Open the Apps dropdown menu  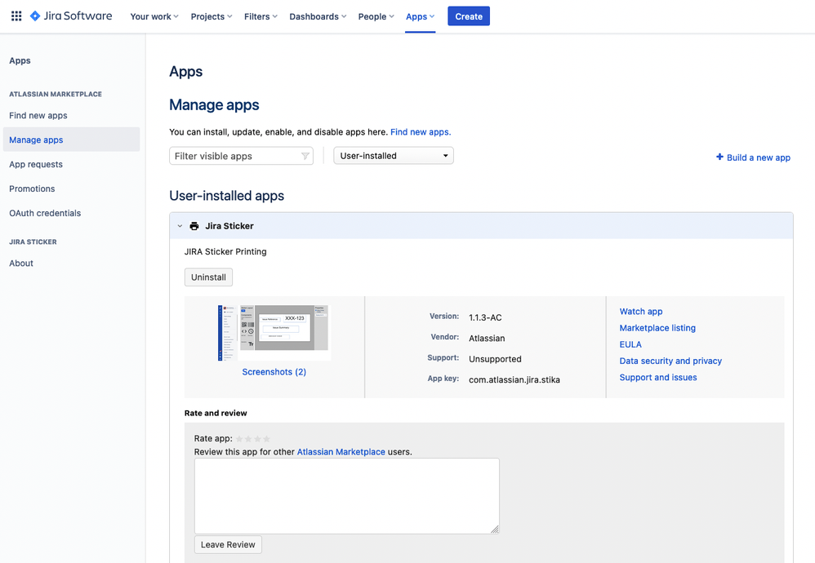[420, 16]
